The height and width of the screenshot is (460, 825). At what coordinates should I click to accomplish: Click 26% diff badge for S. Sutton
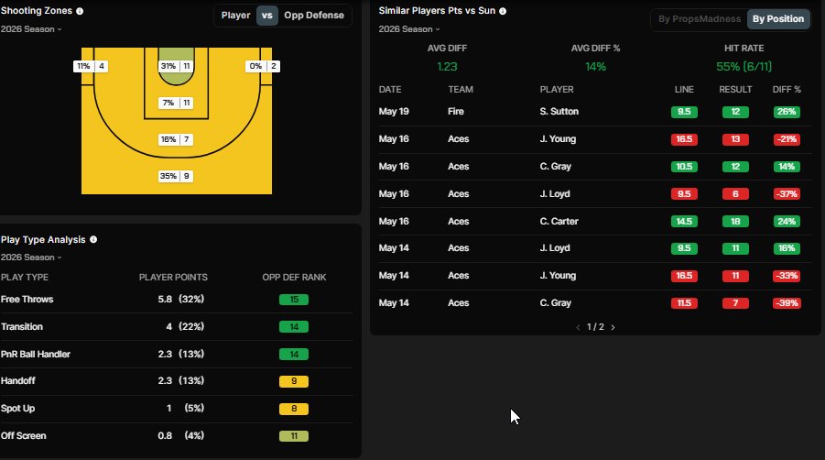point(787,112)
